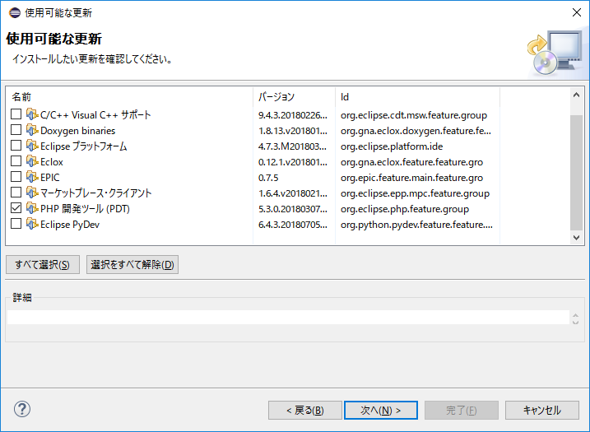Viewport: 590px width, 432px height.
Task: Go back with the 戻る(B) button
Action: 305,410
